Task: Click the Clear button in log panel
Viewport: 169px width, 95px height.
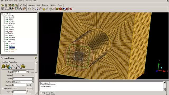Action: 53,93
